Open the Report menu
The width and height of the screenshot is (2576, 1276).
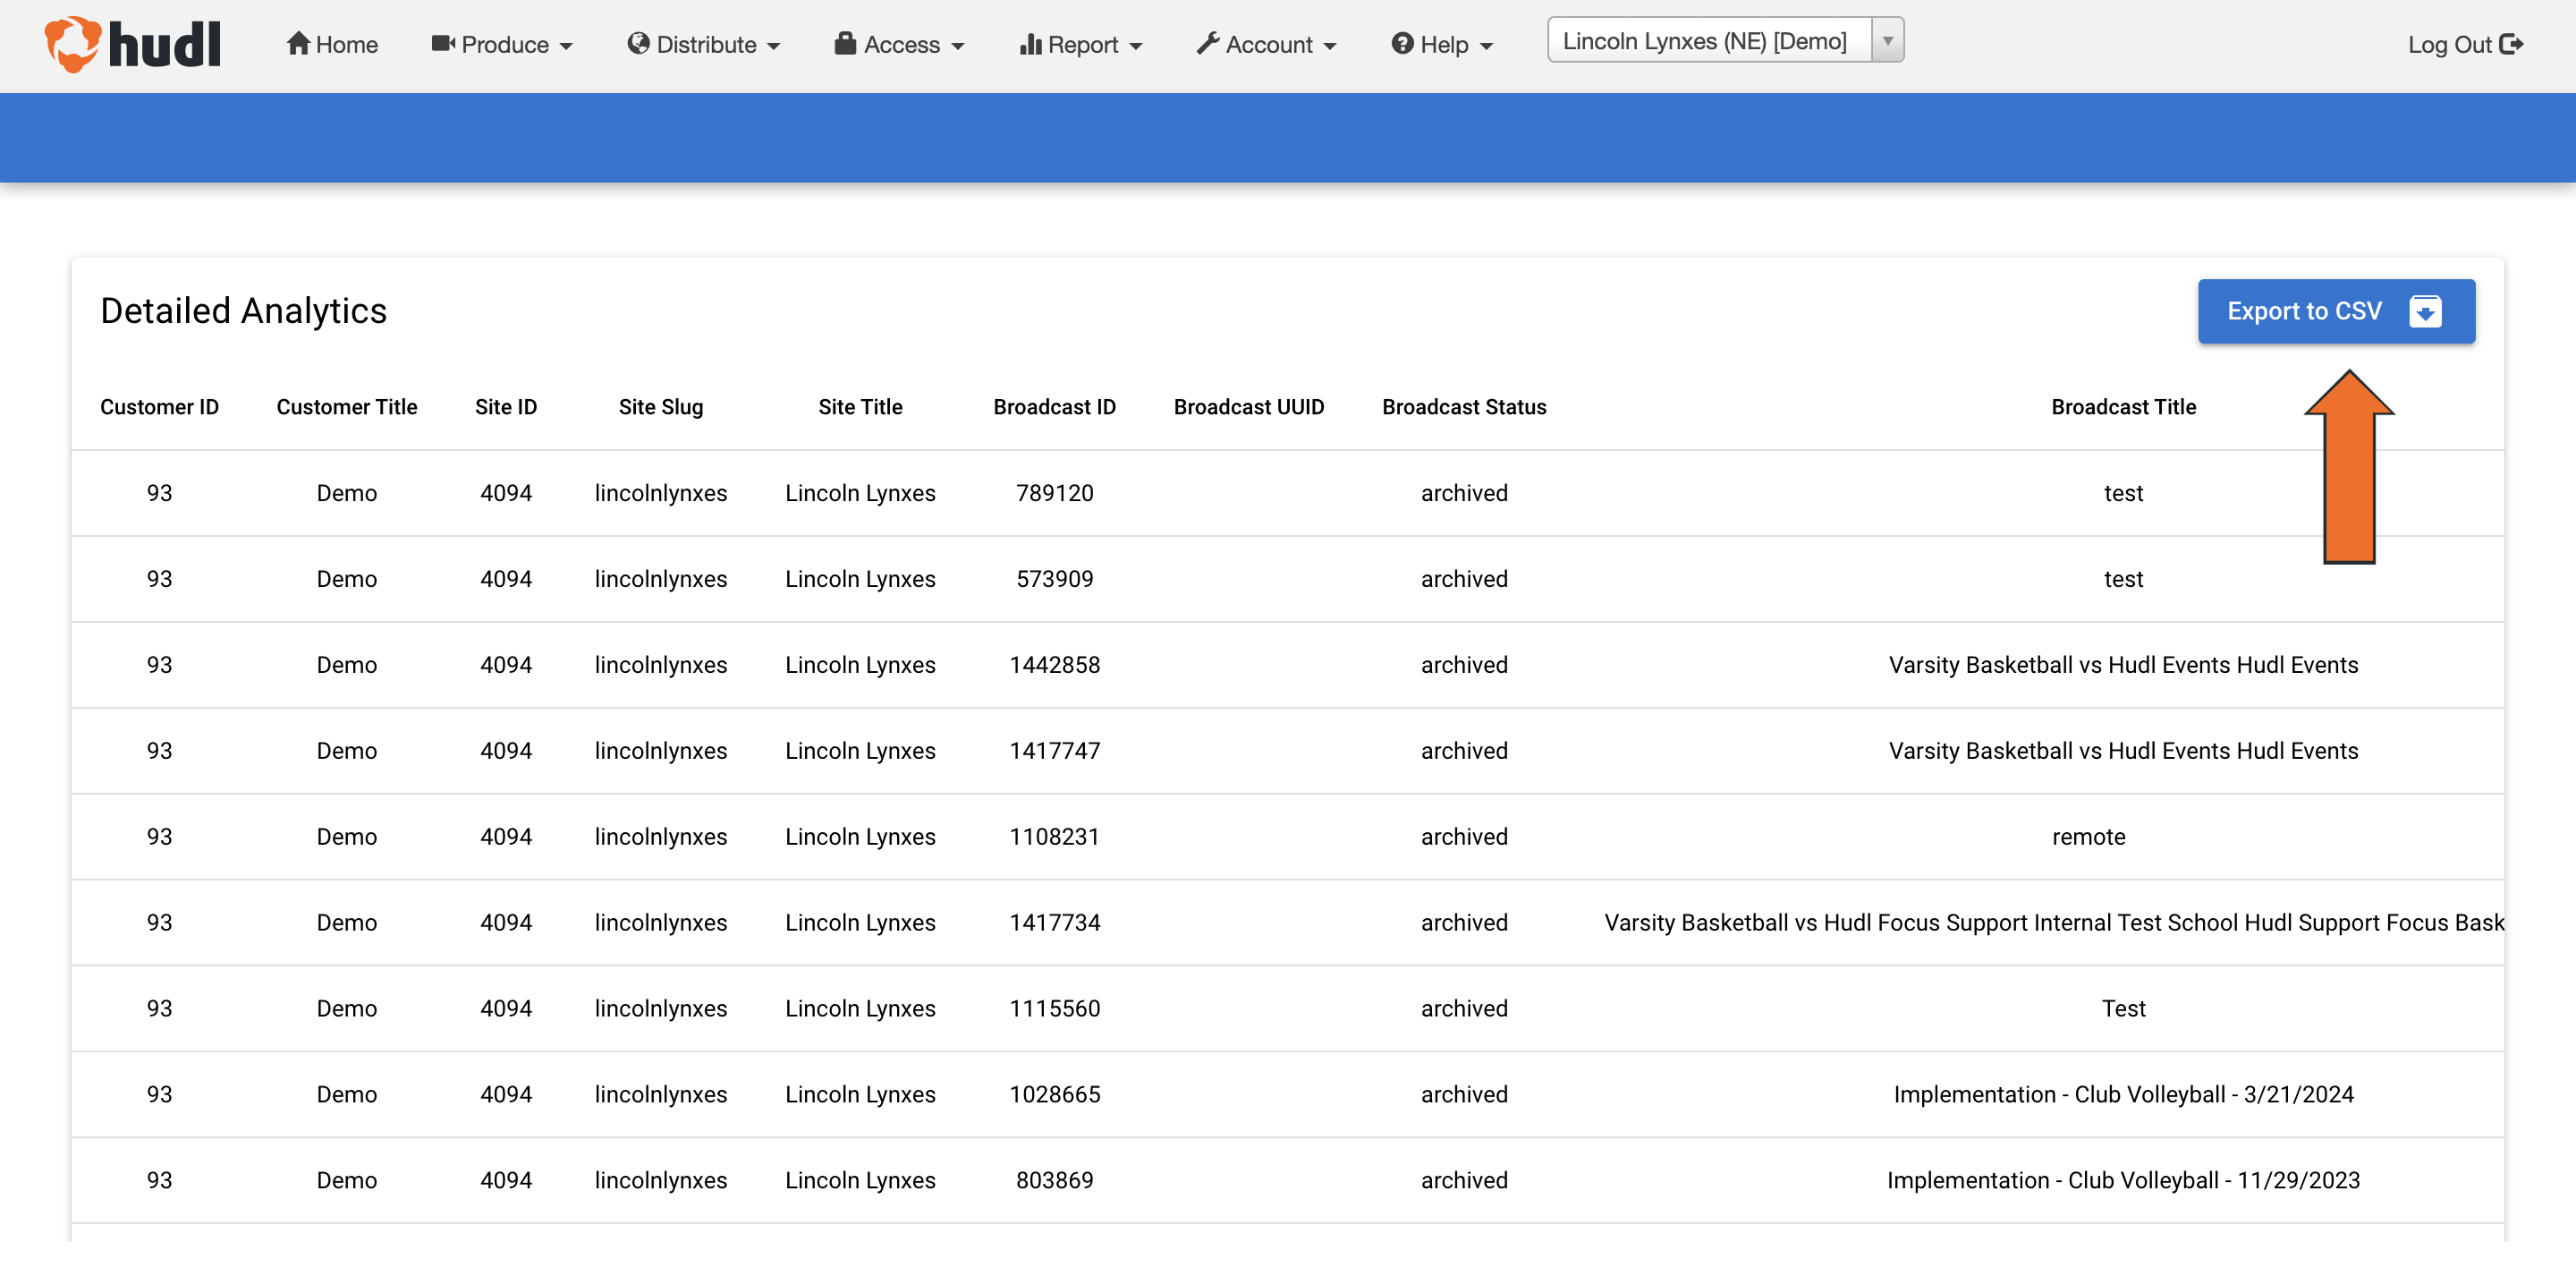pos(1082,44)
